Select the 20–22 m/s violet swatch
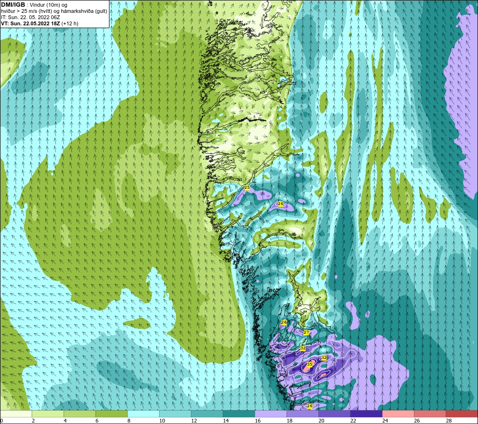478x424 pixels. tap(335, 413)
